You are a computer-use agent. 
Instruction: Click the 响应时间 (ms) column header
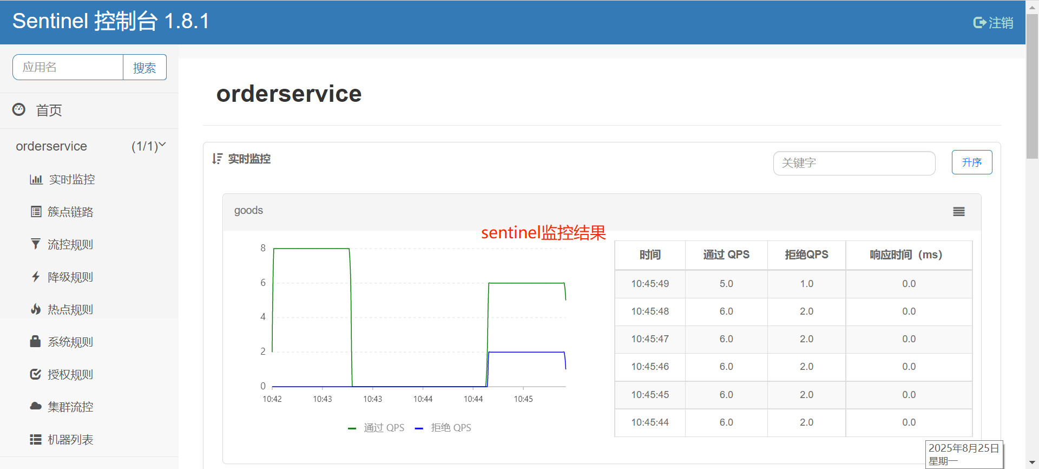point(909,255)
